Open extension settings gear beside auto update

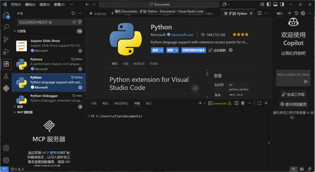point(231,50)
